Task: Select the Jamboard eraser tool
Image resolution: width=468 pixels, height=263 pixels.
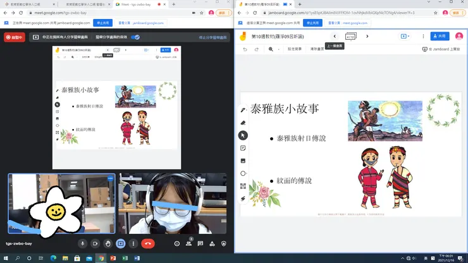Action: 243,123
